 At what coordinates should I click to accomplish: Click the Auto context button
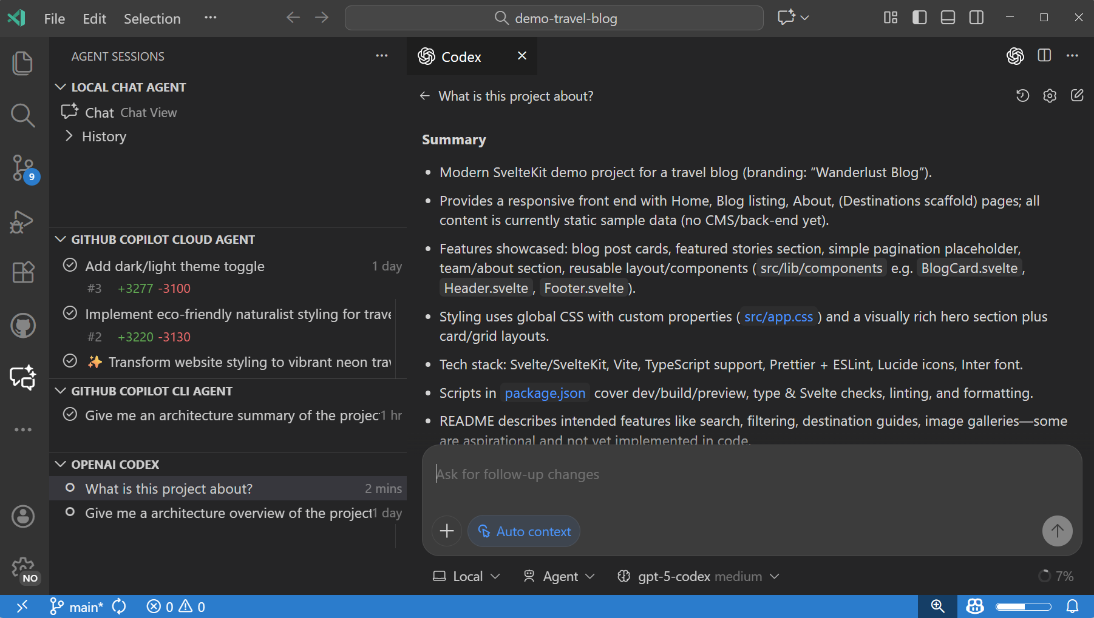(523, 531)
